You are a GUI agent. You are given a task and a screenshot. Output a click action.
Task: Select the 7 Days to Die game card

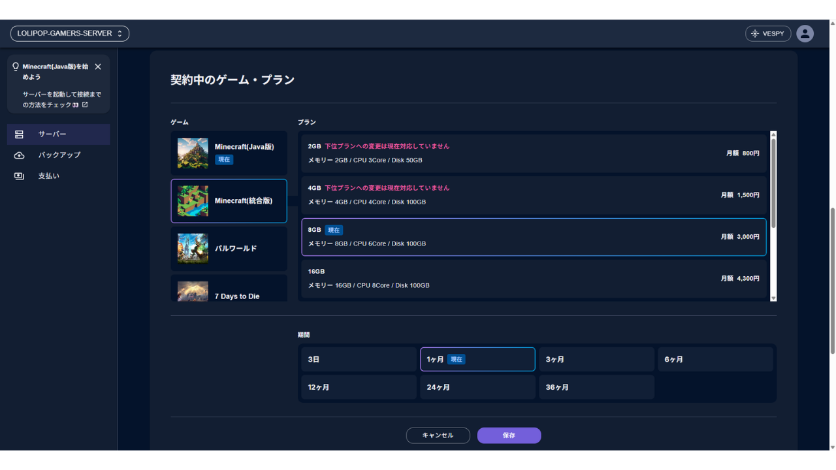tap(229, 289)
